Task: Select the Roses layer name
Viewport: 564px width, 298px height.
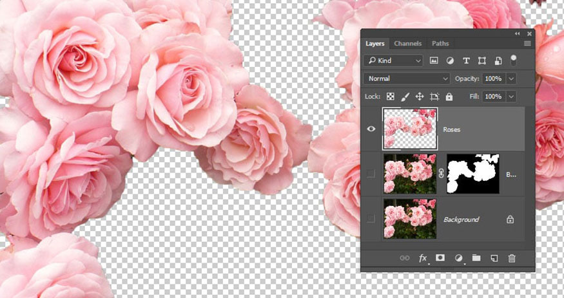Action: click(451, 129)
